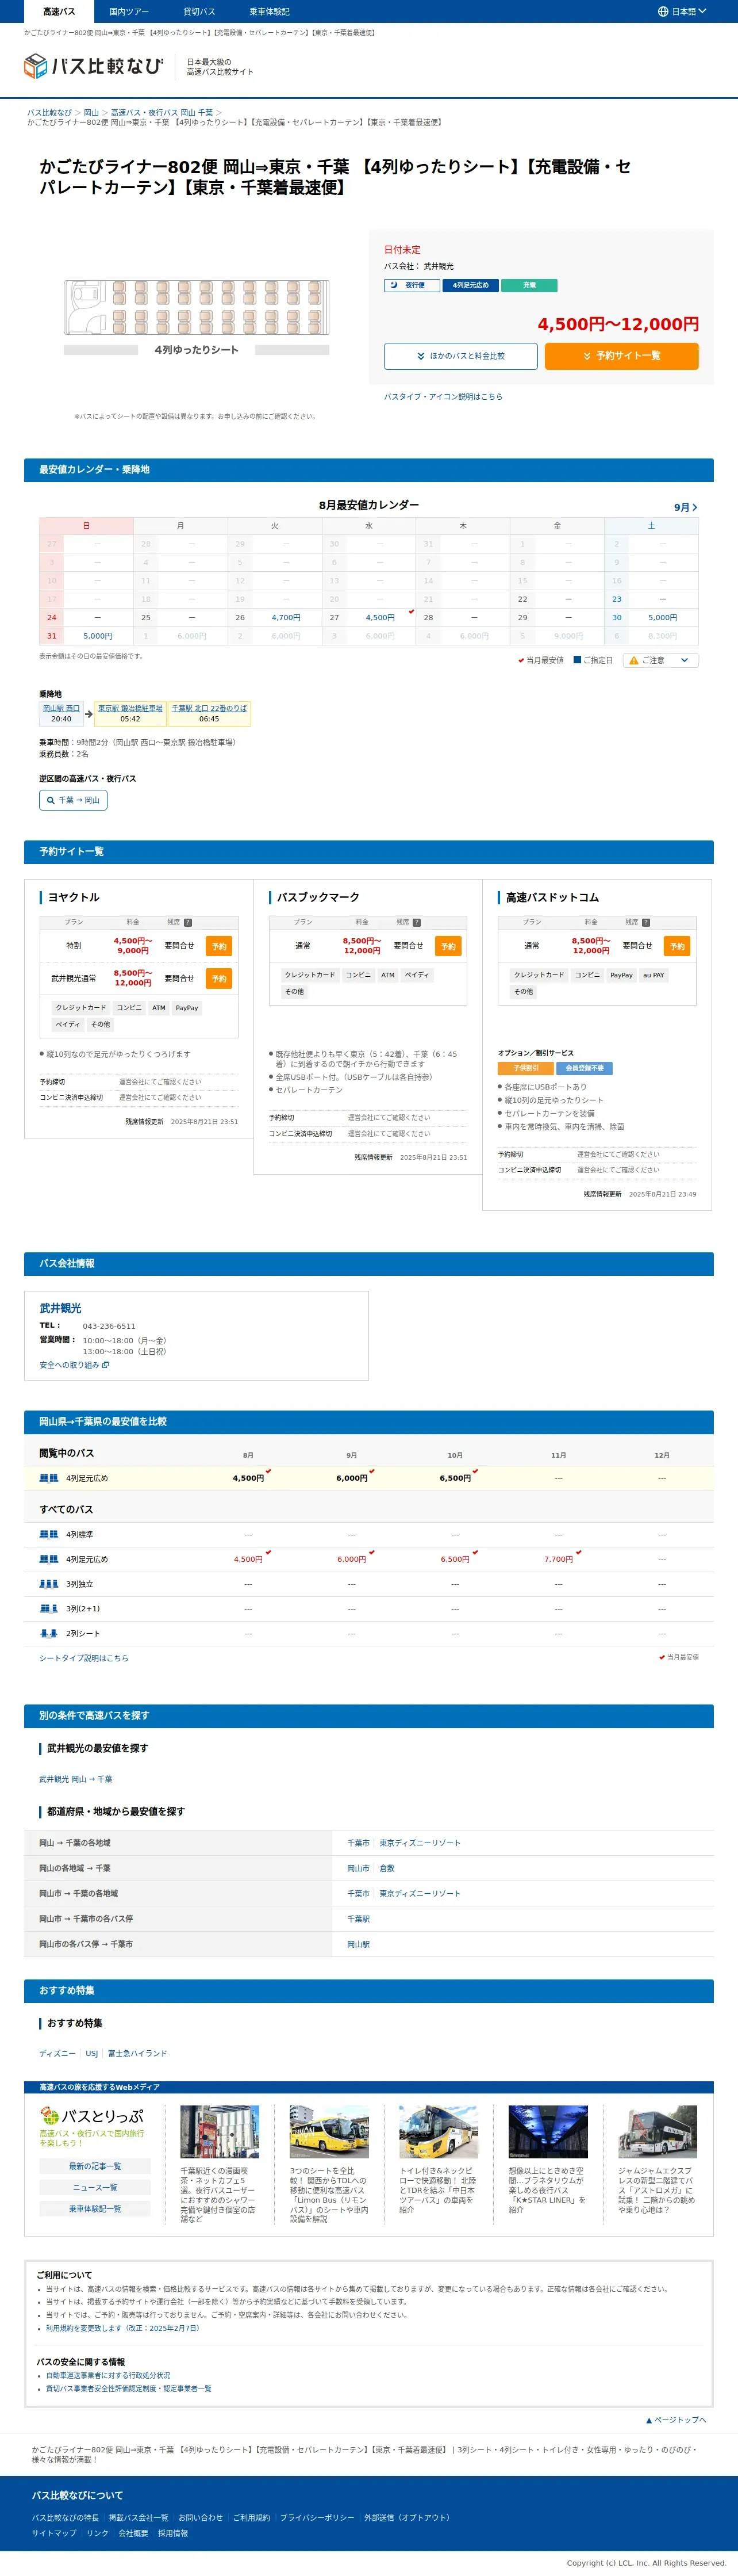Select the 高速バス tab
The height and width of the screenshot is (2576, 738).
(59, 11)
